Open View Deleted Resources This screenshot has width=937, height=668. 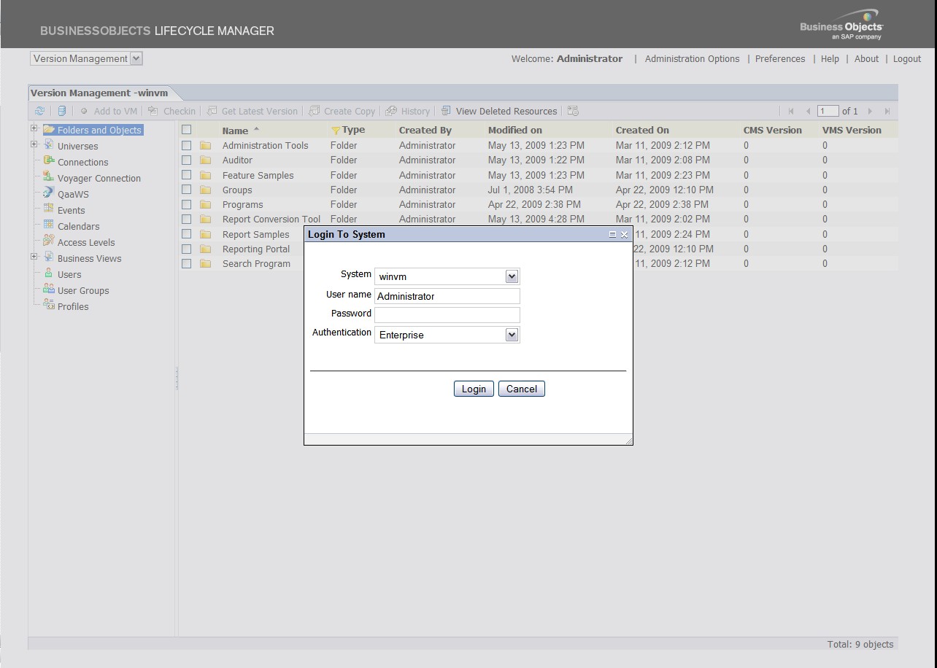point(499,111)
